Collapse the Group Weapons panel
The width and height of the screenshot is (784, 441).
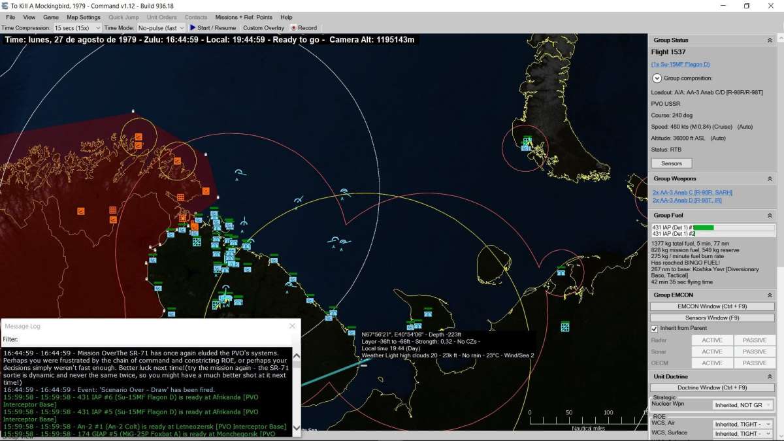[x=769, y=178]
